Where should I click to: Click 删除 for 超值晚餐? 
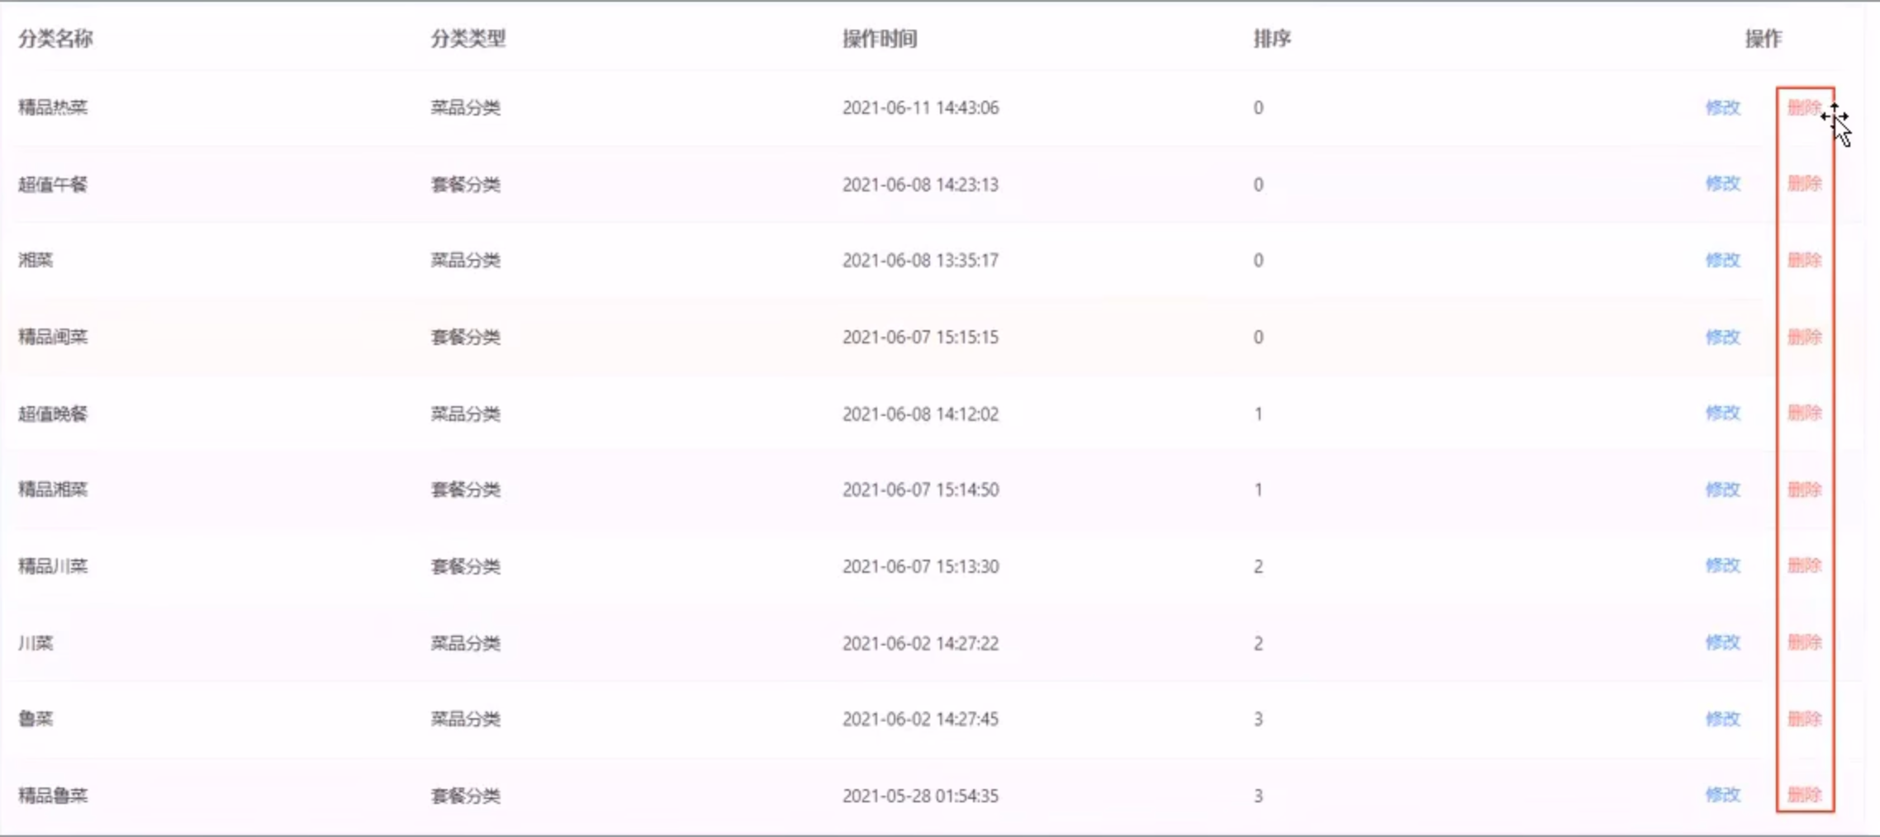click(x=1805, y=413)
